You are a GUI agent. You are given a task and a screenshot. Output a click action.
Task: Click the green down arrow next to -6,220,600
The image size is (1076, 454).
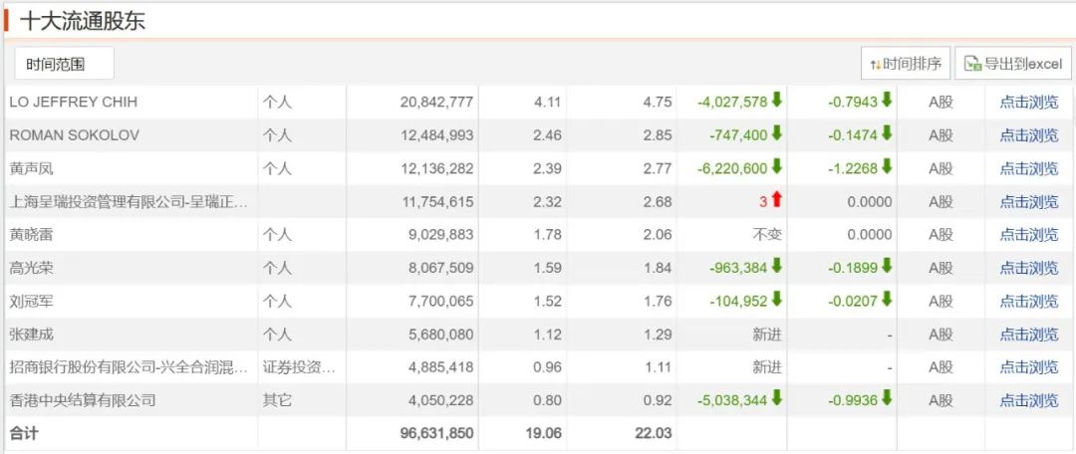pyautogui.click(x=776, y=167)
